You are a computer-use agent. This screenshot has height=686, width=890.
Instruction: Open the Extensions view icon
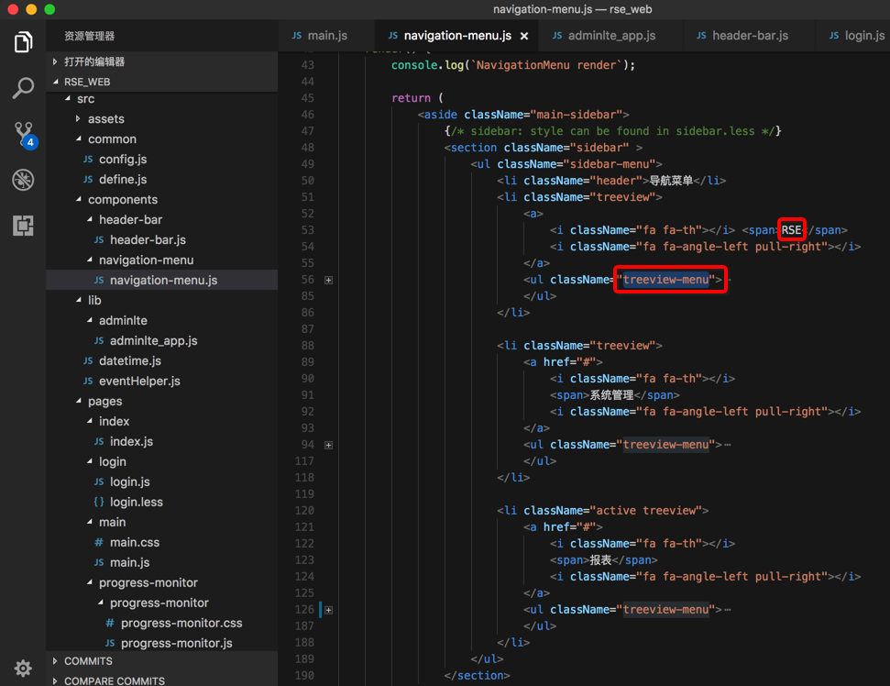click(23, 225)
